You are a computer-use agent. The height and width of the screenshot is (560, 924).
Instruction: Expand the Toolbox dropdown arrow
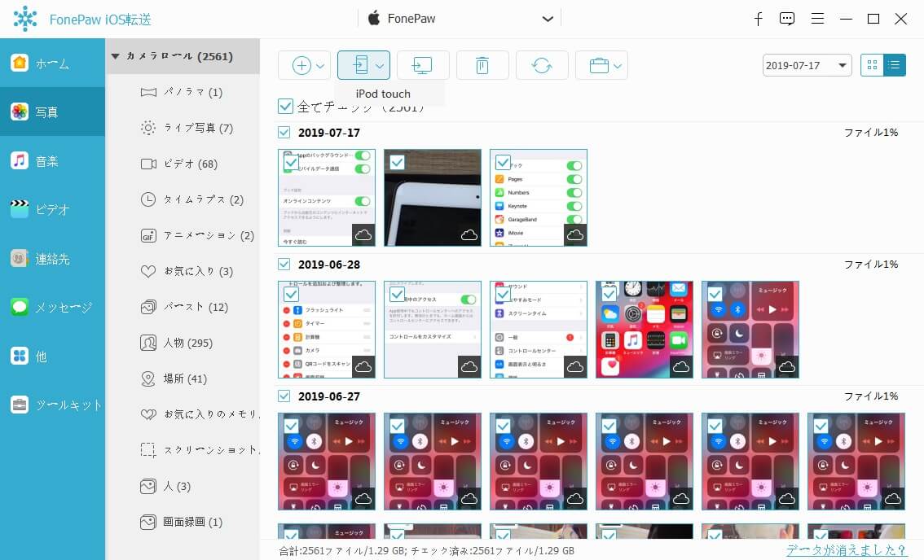(x=617, y=66)
